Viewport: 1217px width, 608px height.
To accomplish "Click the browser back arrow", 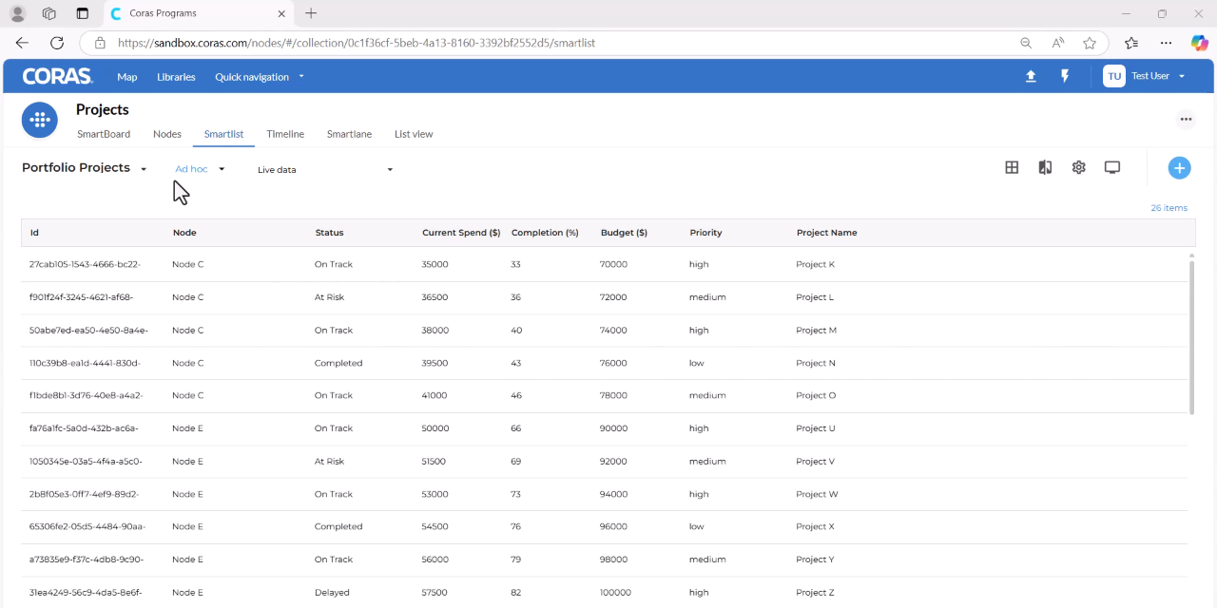I will (x=22, y=43).
